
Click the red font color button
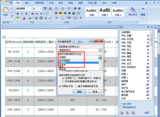pyautogui.click(x=24, y=18)
